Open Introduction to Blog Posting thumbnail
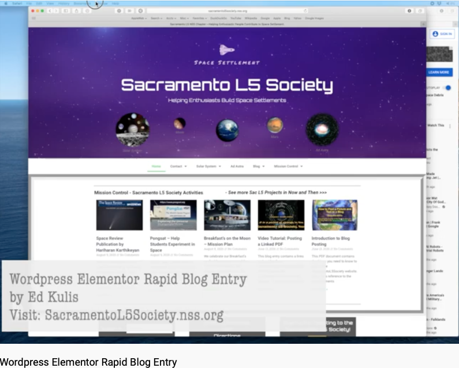459x368 pixels. click(335, 215)
